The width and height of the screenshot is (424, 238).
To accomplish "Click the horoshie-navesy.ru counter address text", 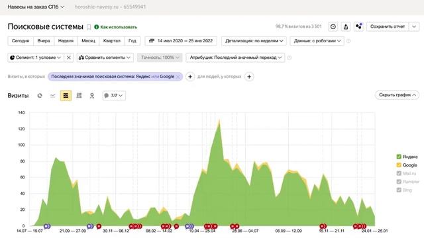I will pos(110,7).
